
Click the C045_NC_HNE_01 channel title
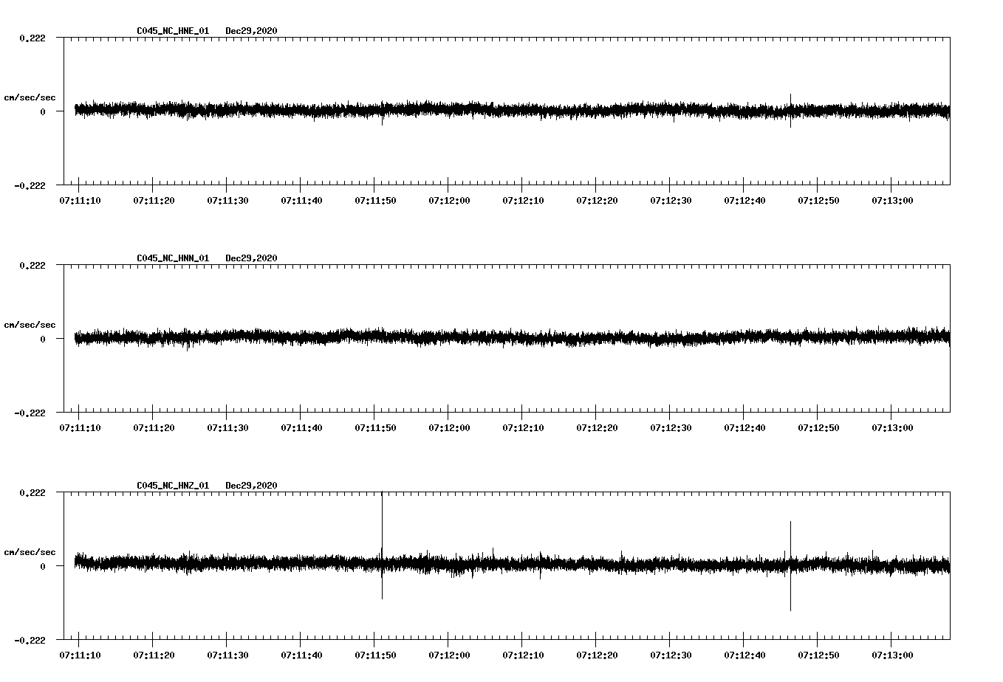(171, 32)
